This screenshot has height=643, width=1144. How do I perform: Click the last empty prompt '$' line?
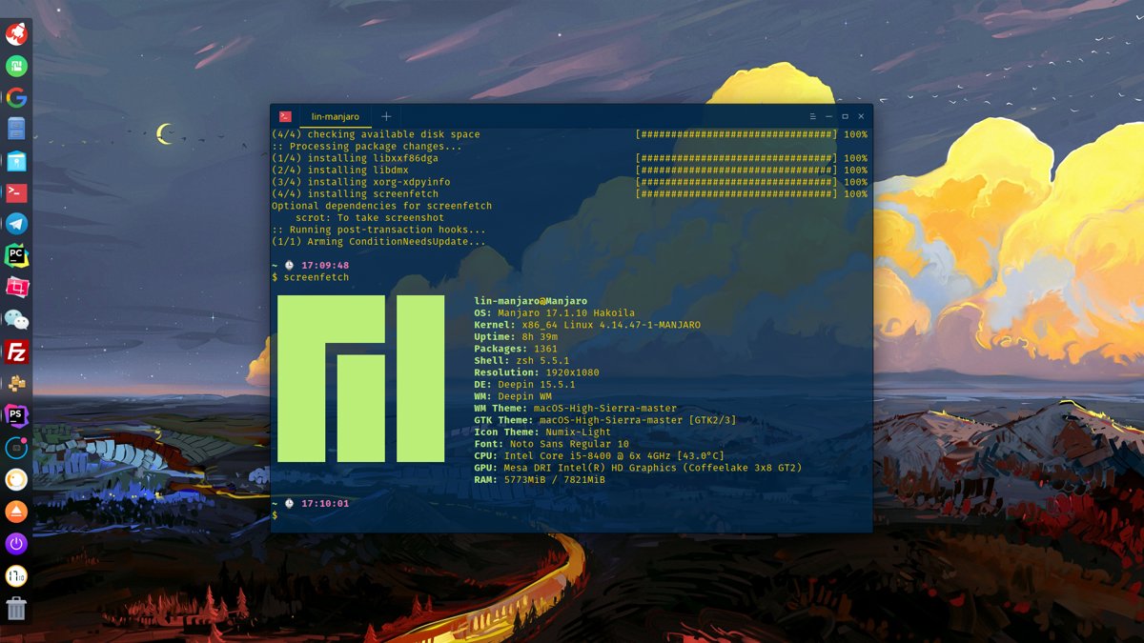point(275,515)
